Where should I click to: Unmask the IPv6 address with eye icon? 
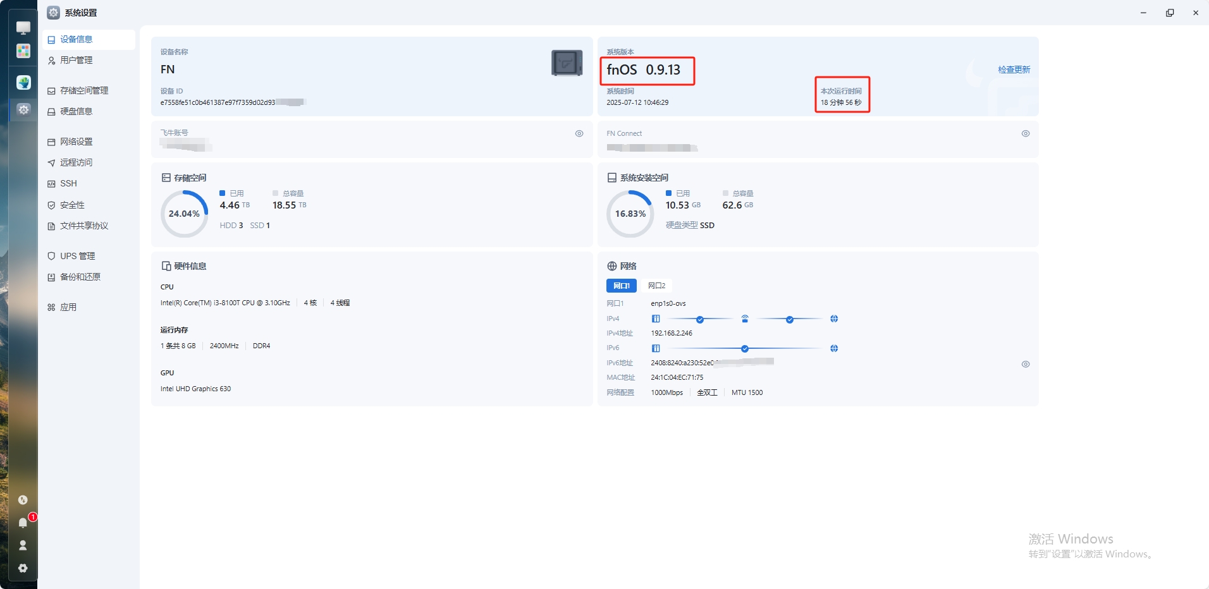click(1025, 364)
